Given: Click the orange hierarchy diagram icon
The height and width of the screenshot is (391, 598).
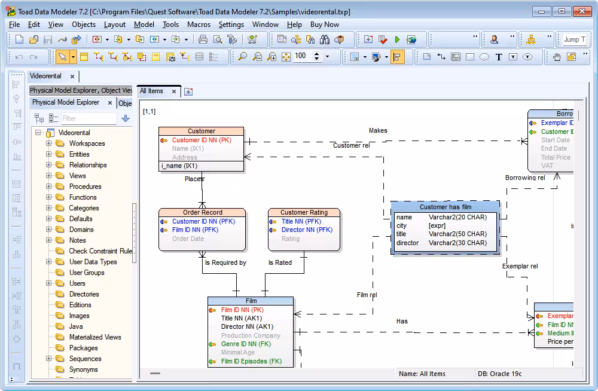Looking at the screenshot, I should pyautogui.click(x=531, y=39).
